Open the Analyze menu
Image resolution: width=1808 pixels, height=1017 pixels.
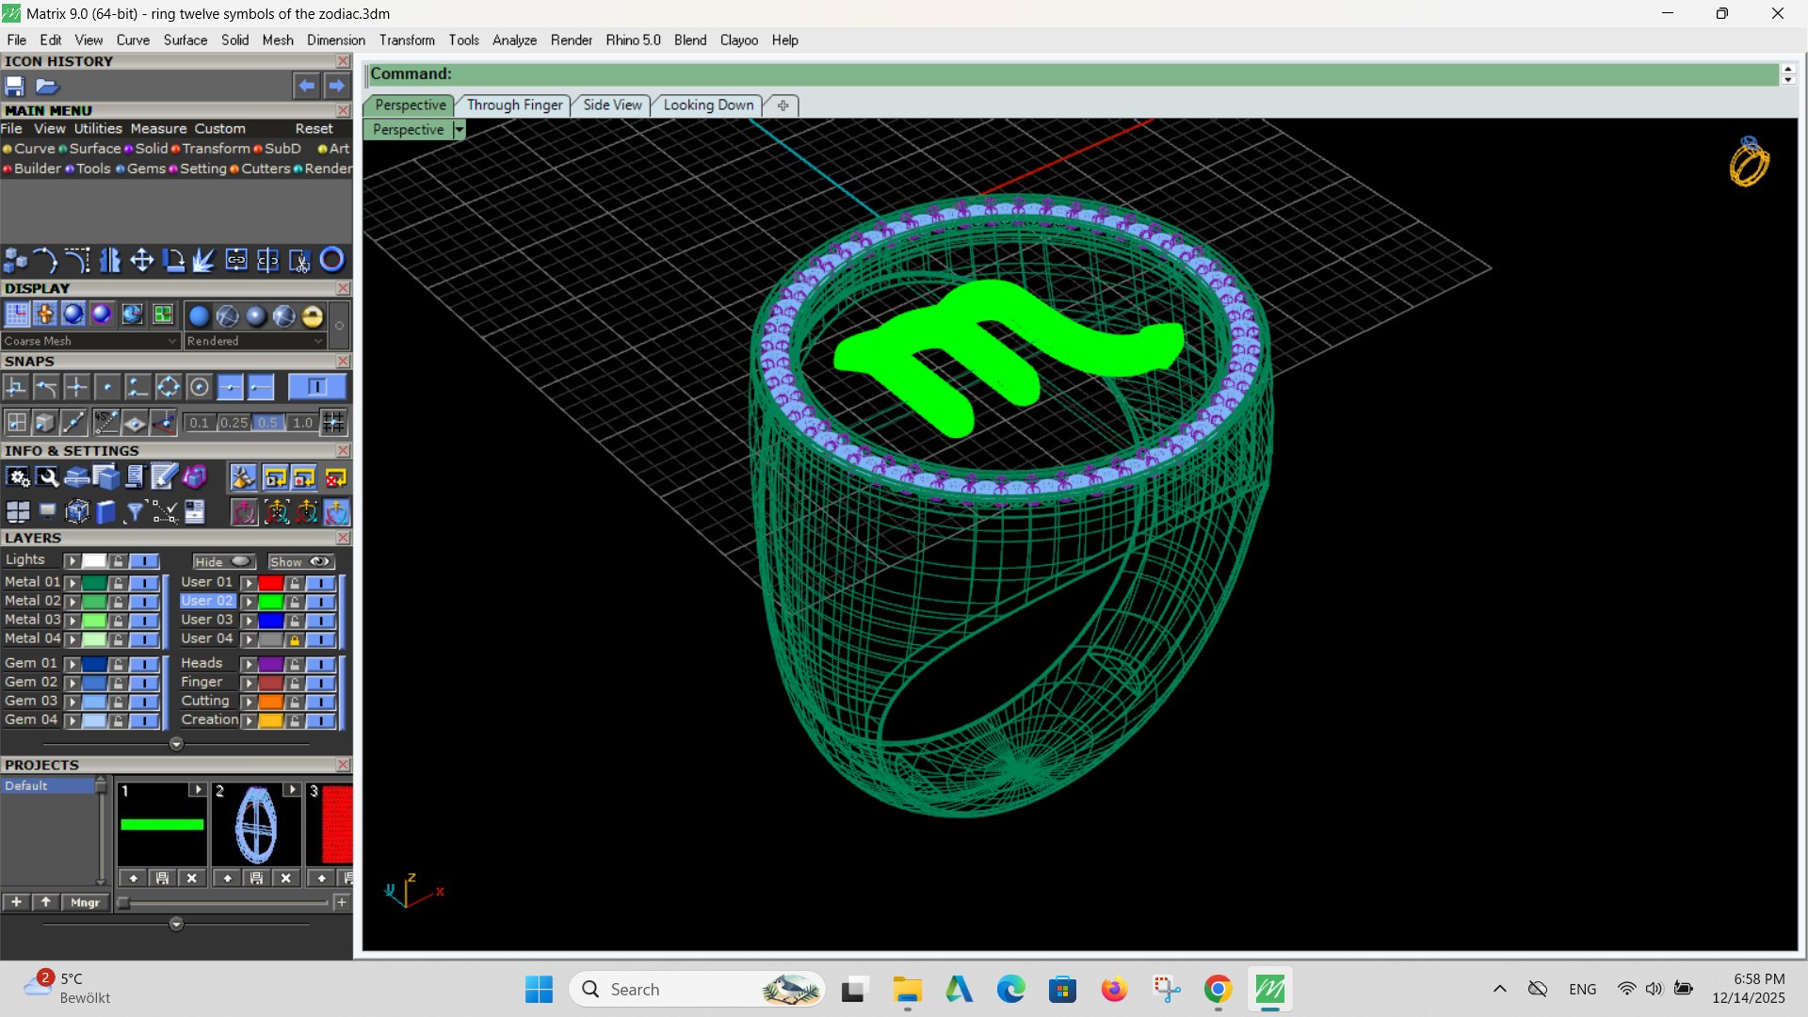click(x=514, y=40)
